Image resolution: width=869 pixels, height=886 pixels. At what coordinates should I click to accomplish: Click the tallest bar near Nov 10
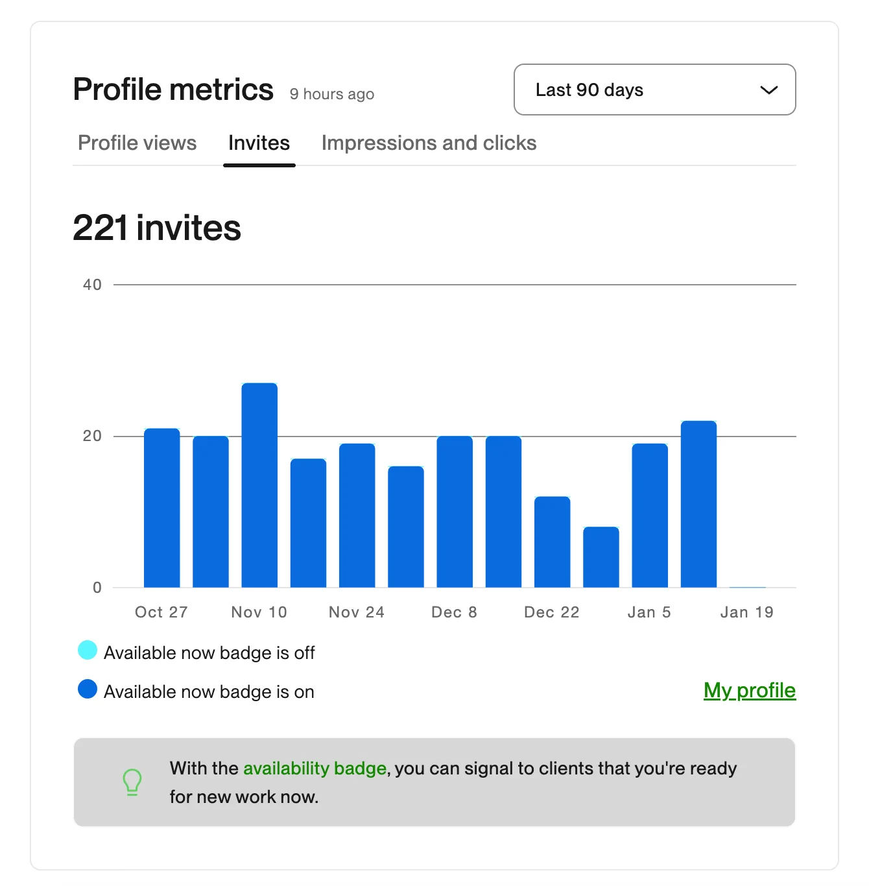[259, 485]
